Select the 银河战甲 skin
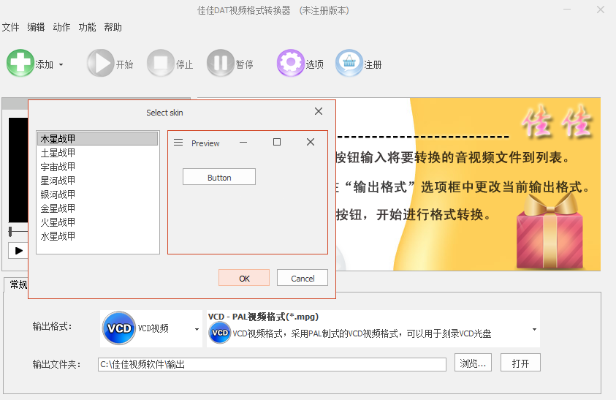This screenshot has width=616, height=400. pyautogui.click(x=97, y=195)
